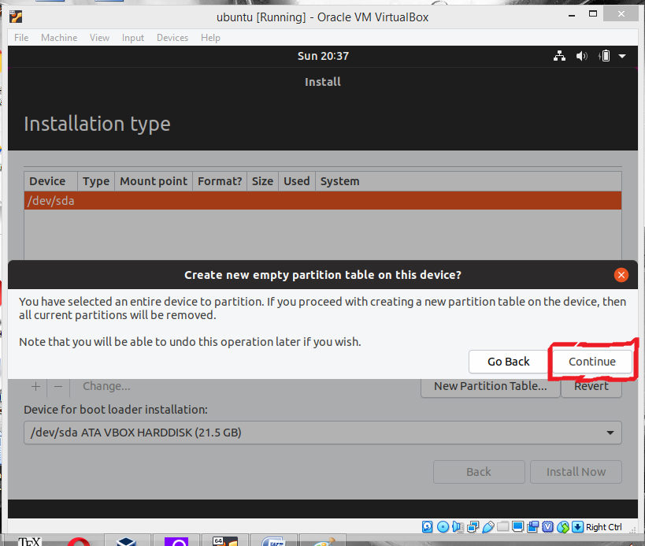Click the volume speaker icon in Ubuntu top bar
Viewport: 645px width, 546px height.
(x=581, y=56)
